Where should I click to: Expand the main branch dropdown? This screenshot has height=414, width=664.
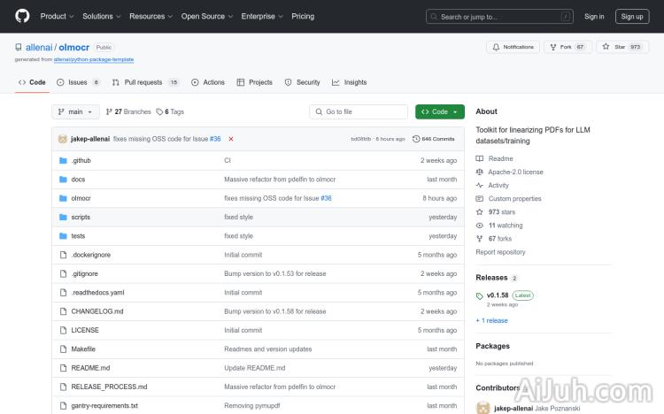coord(74,112)
